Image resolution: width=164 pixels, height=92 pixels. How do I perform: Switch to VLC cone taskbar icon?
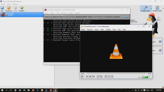[55, 90]
